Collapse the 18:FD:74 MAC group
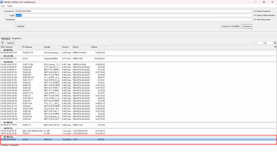277x156 pixels. tap(2, 128)
